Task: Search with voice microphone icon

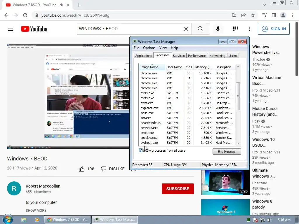Action: coord(218,29)
